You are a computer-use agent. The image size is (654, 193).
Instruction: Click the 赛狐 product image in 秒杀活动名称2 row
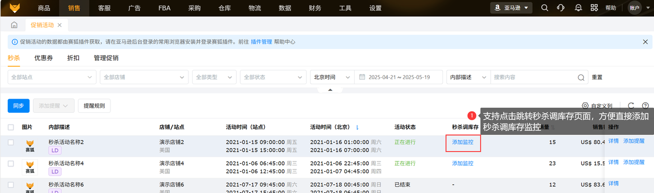tap(30, 146)
